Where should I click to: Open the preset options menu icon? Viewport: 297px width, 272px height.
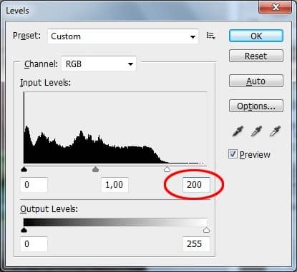tap(210, 36)
